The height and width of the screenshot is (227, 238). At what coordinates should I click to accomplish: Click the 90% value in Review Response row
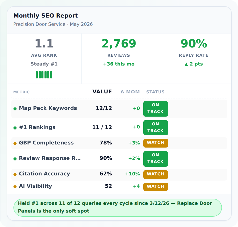[x=106, y=158]
